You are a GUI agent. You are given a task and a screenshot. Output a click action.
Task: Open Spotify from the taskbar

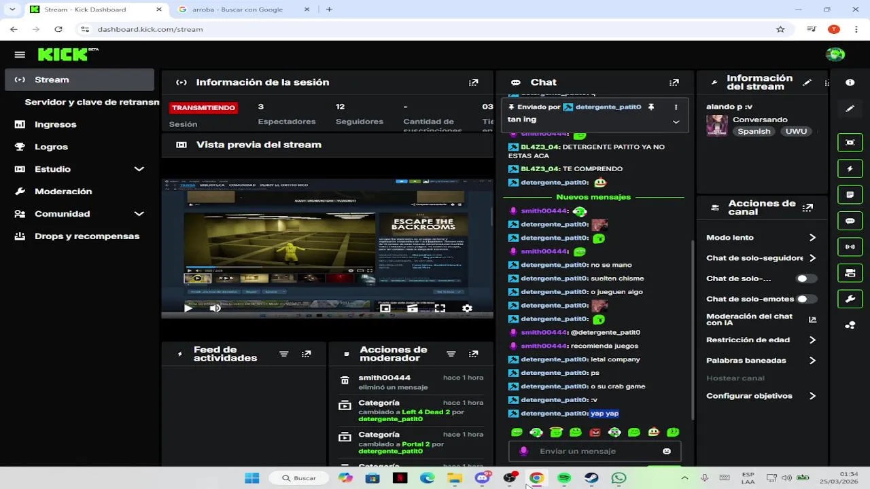(x=564, y=478)
